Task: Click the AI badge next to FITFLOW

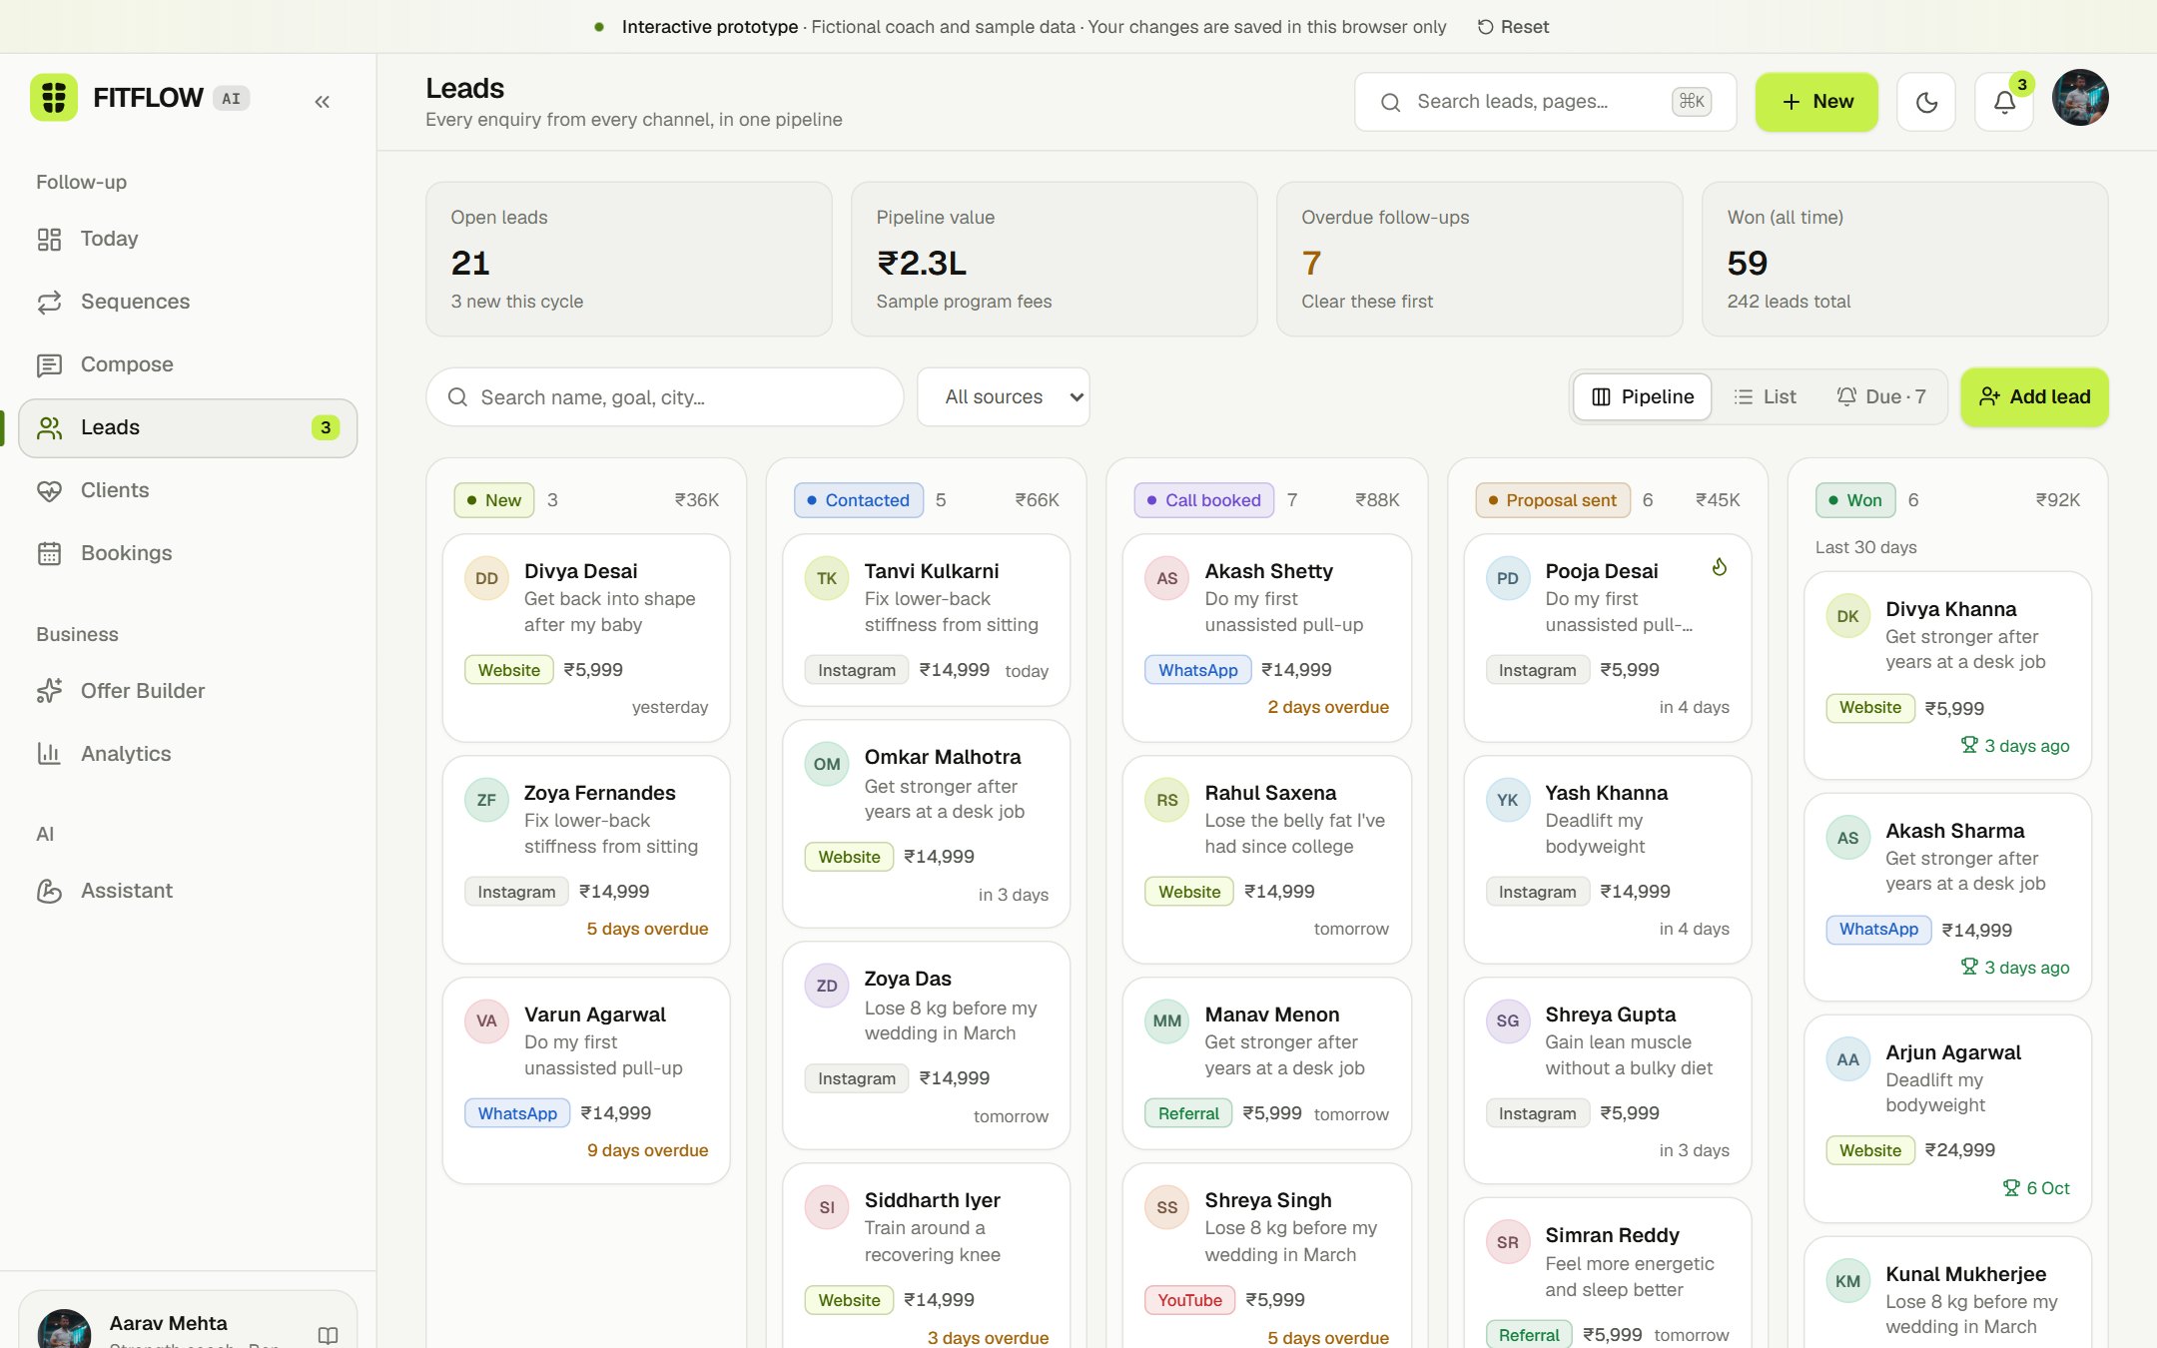Action: coord(231,98)
